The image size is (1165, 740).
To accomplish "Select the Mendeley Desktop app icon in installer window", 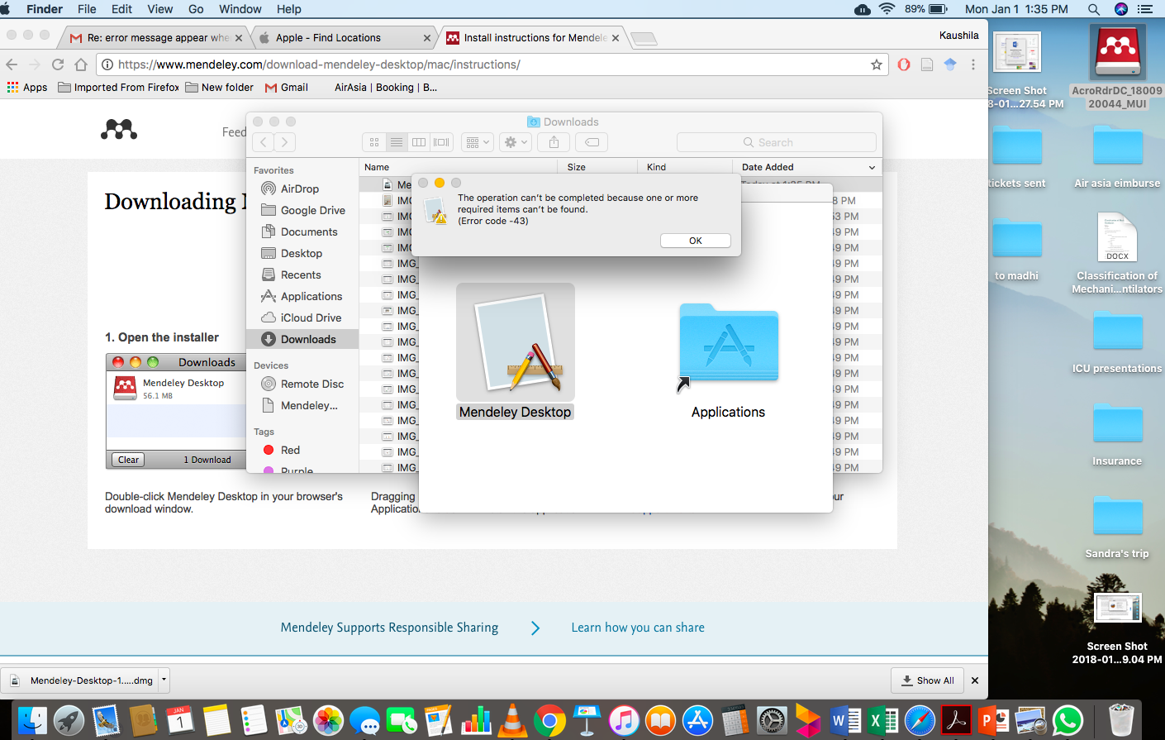I will point(516,342).
